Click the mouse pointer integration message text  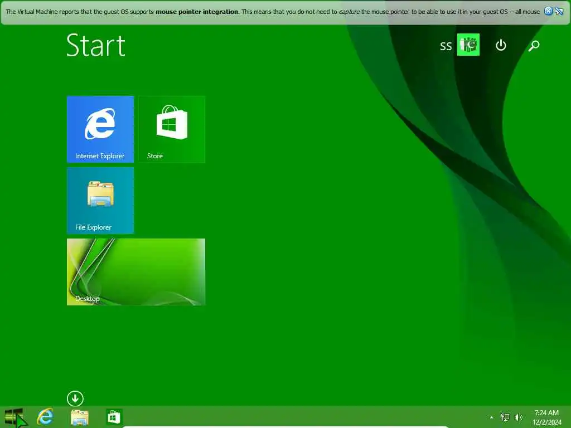pyautogui.click(x=273, y=12)
